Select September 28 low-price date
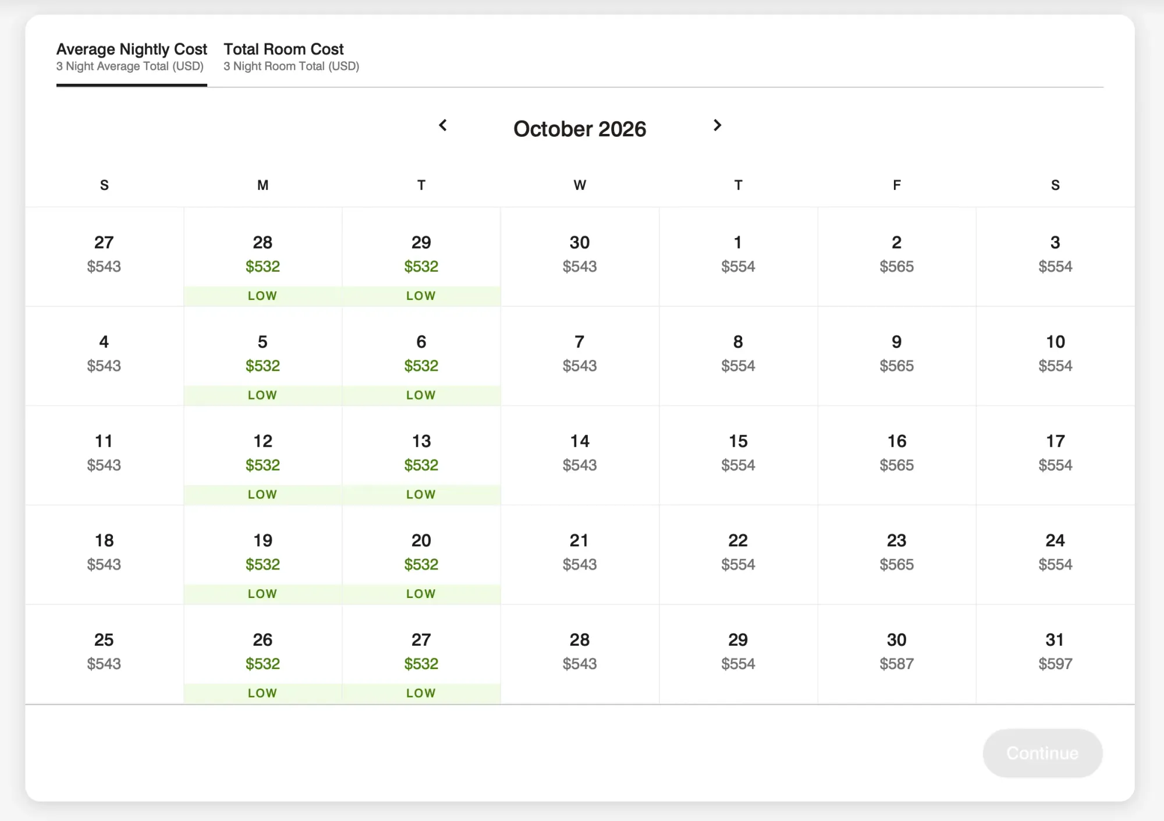Screen dimensions: 1164x821 tap(263, 257)
